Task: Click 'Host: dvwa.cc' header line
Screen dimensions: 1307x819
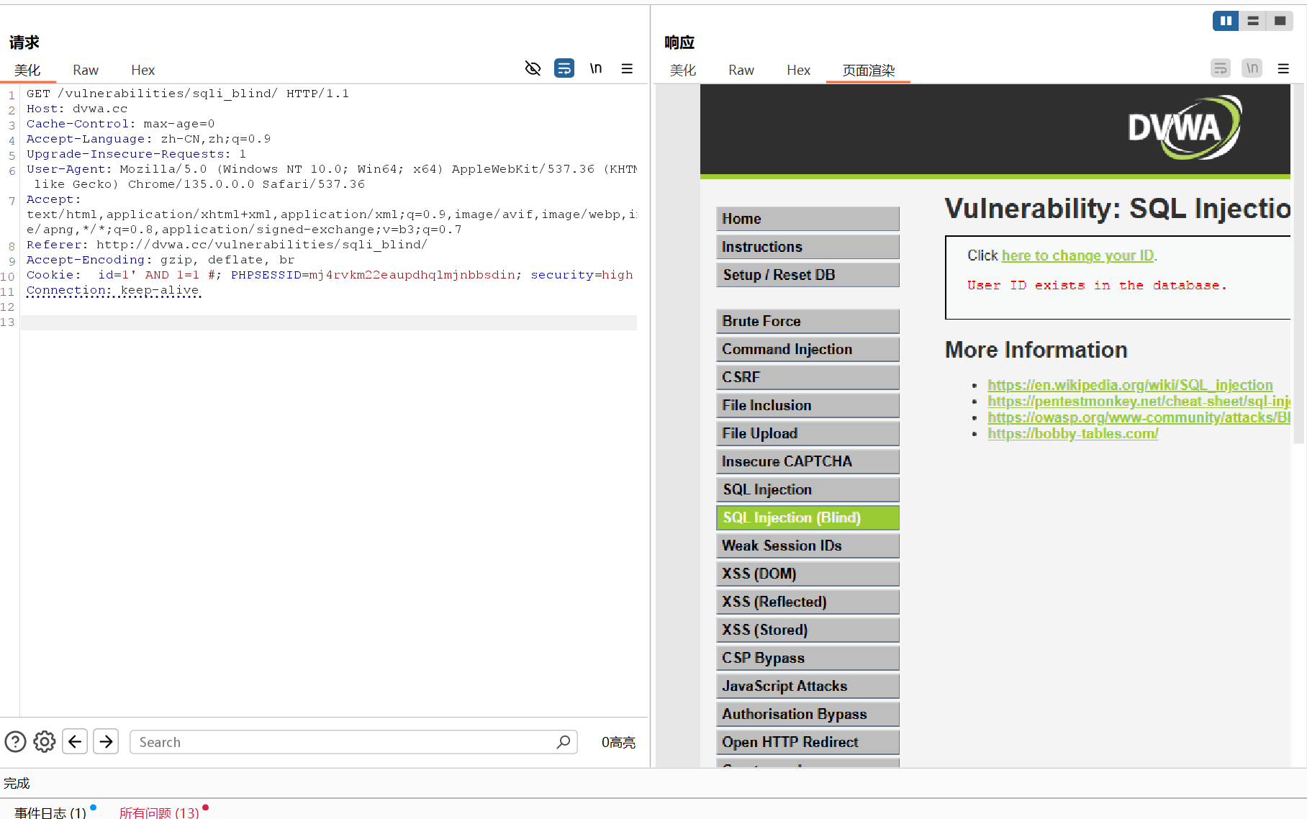Action: (x=77, y=109)
